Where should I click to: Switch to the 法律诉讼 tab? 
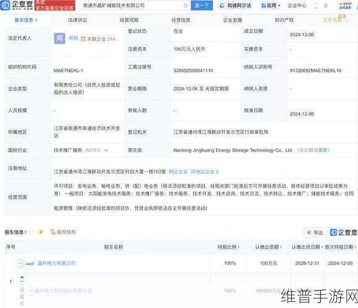coord(77,20)
